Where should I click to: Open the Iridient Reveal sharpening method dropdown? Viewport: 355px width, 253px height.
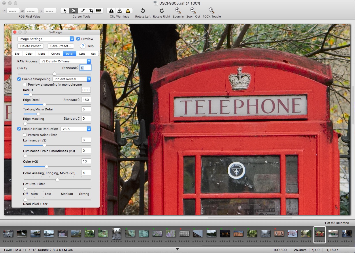coord(72,79)
